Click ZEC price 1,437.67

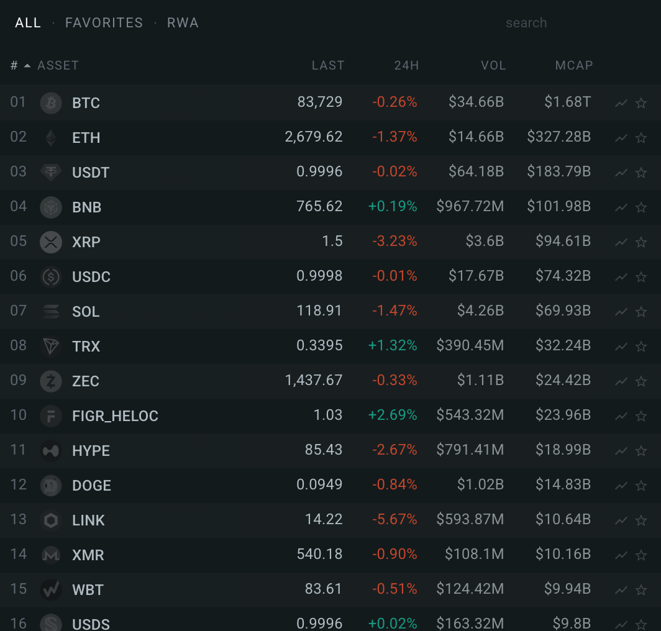[x=314, y=380]
